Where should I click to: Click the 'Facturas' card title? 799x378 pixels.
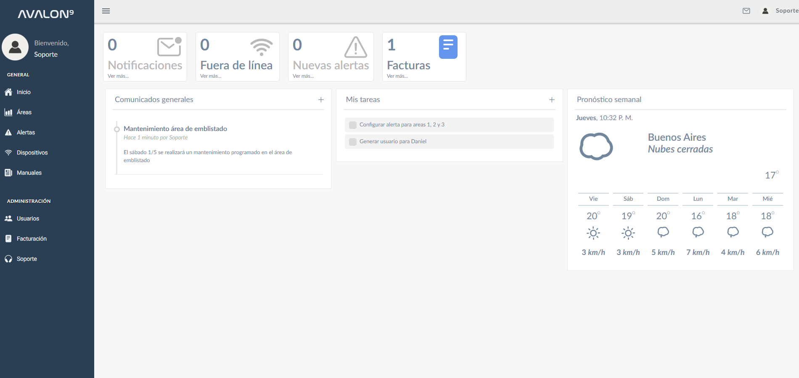point(408,65)
